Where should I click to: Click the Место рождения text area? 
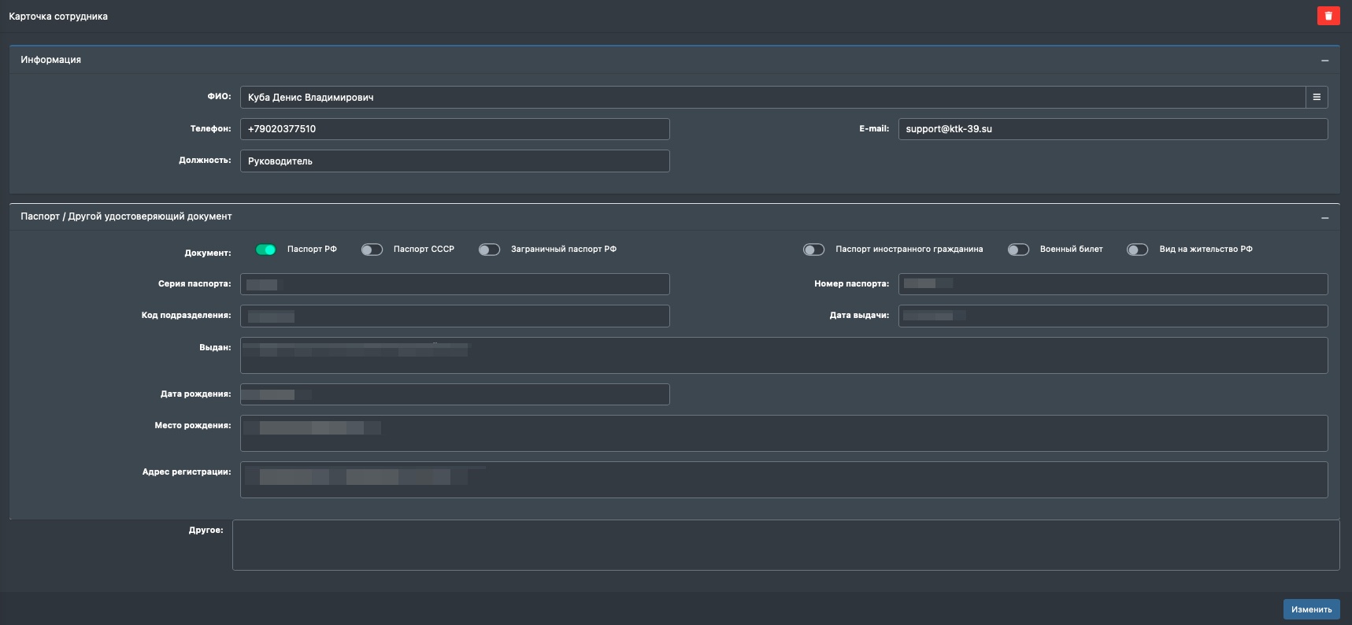(783, 433)
